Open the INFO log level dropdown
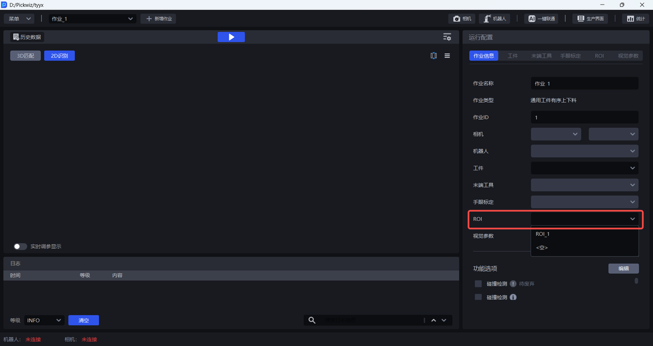Screen dimensions: 653x346 (x=44, y=320)
